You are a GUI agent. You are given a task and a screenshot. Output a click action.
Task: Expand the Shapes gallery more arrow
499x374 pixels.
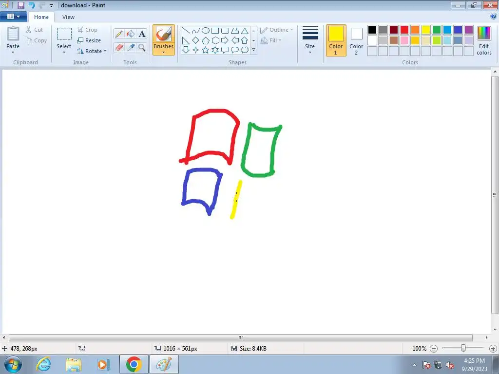click(x=253, y=50)
